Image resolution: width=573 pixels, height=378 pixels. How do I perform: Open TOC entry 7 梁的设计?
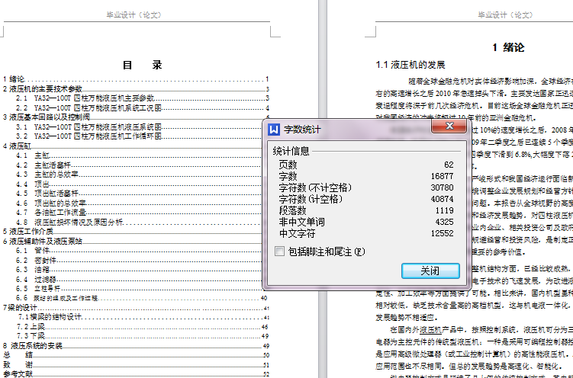(136, 308)
